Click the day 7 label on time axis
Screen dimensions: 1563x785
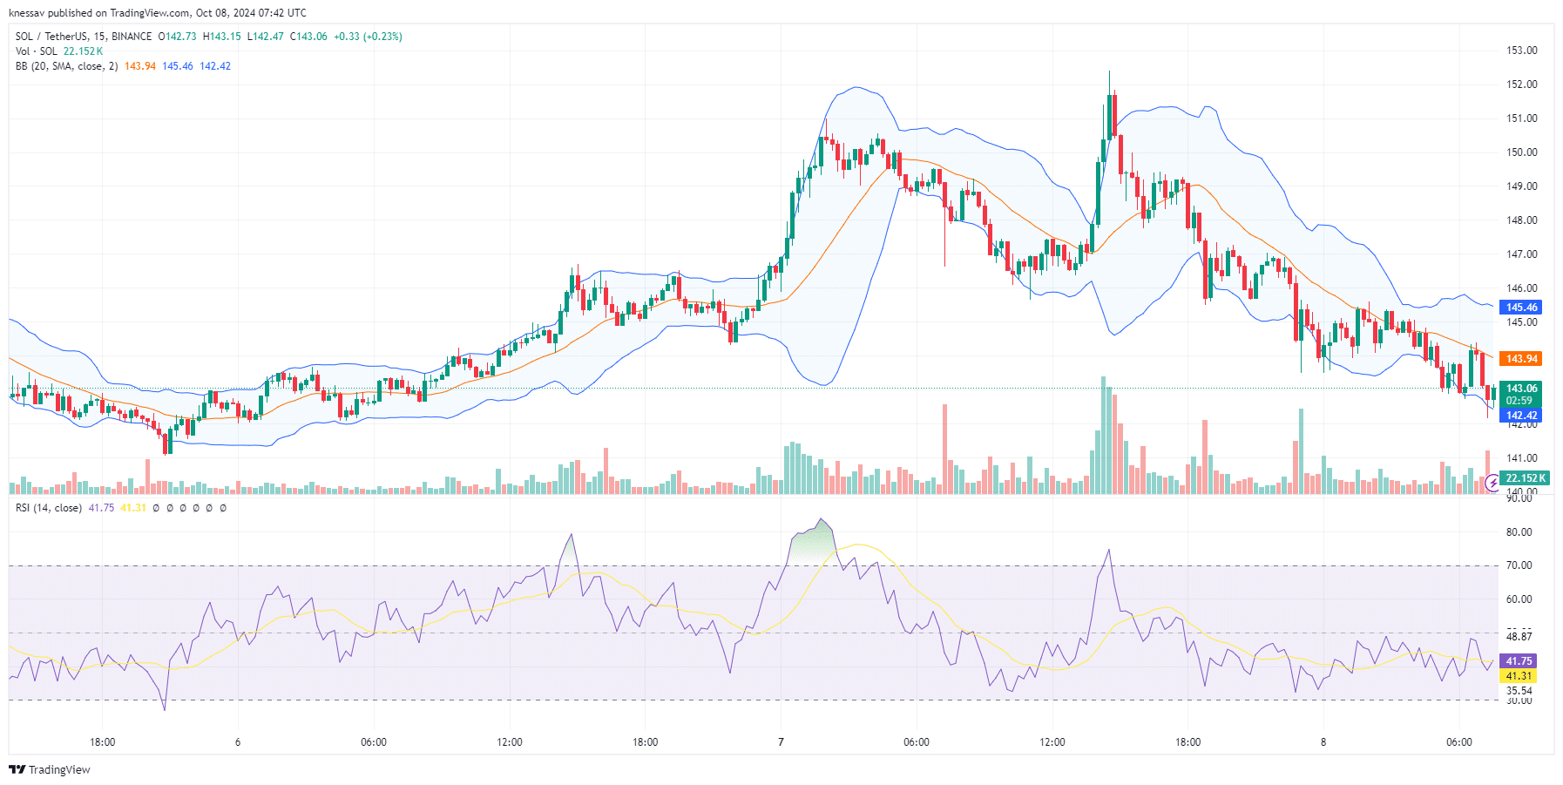point(781,742)
